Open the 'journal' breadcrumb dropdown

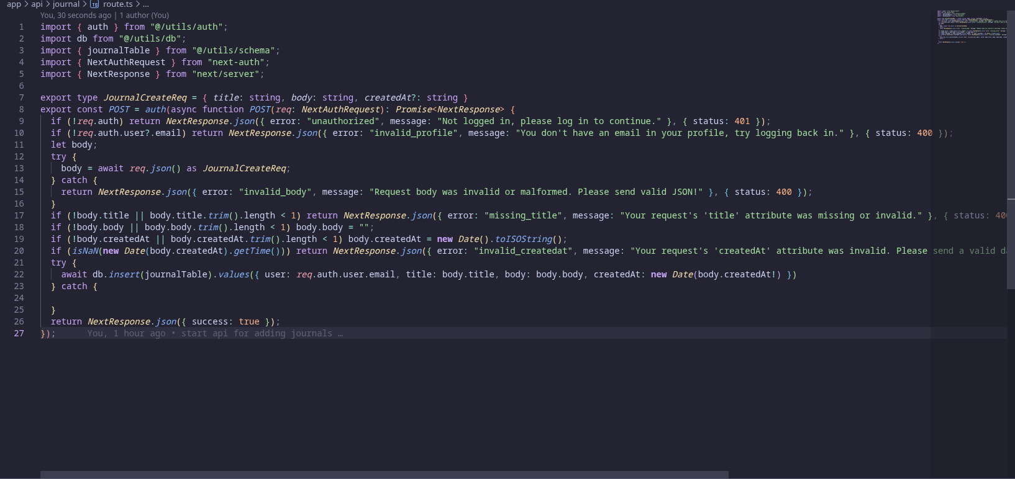66,4
